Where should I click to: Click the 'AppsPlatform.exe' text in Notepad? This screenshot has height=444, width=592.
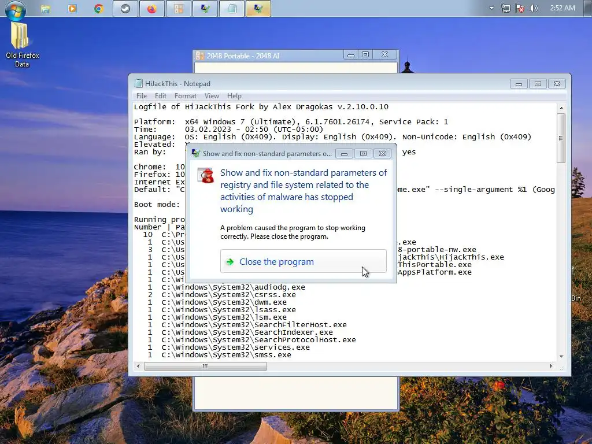coord(435,272)
